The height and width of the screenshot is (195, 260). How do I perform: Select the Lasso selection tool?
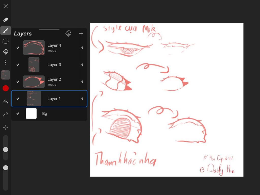pyautogui.click(x=6, y=41)
